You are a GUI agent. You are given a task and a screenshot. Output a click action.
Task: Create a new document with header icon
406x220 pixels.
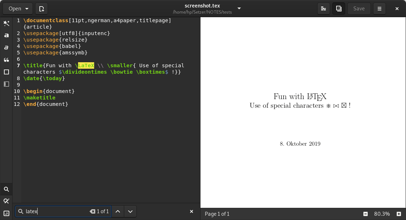(42, 9)
